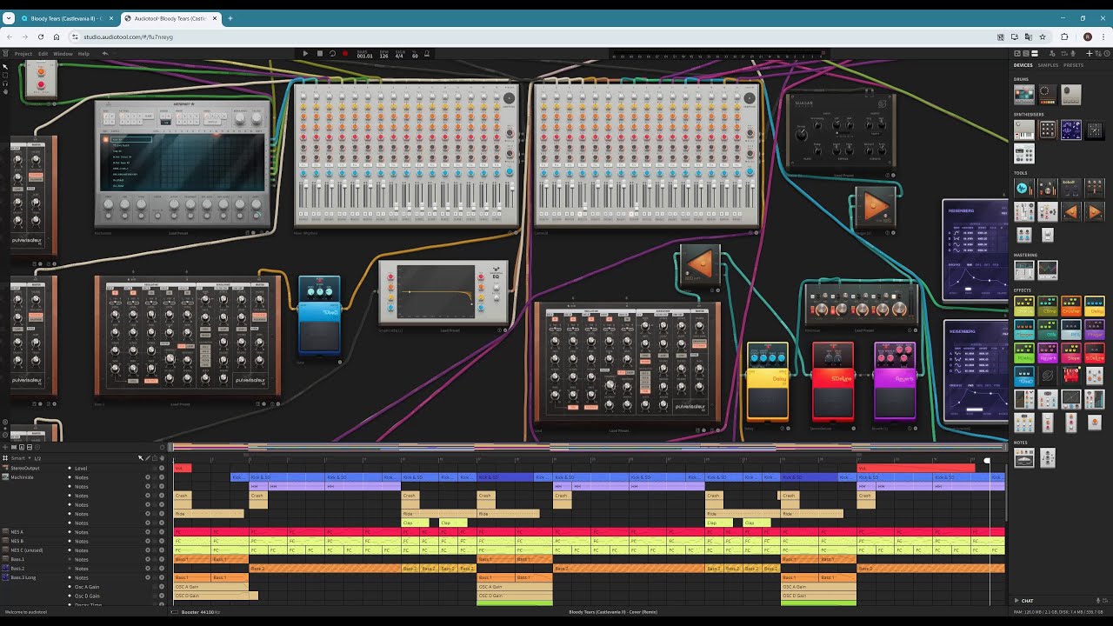Click the red Vol region at timeline start
The width and height of the screenshot is (1113, 626).
pos(183,468)
